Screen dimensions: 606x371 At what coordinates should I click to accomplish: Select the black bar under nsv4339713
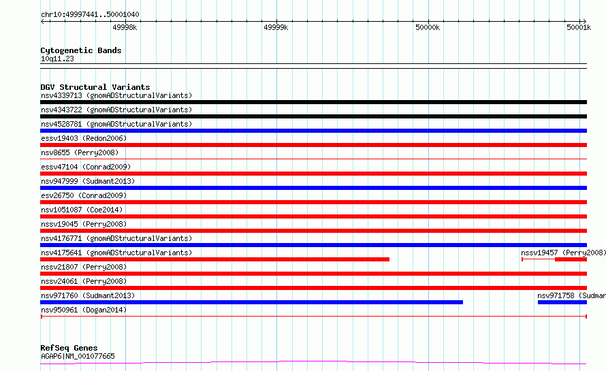coord(313,102)
